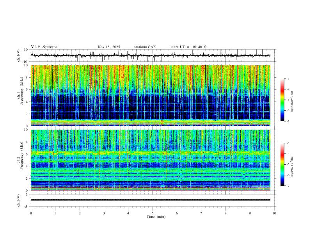Click the time axis tick label '2'
The width and height of the screenshot is (309, 239).
pyautogui.click(x=80, y=213)
